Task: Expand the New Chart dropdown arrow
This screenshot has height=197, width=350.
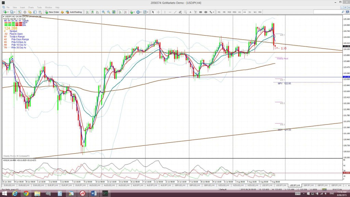Action: (8, 12)
